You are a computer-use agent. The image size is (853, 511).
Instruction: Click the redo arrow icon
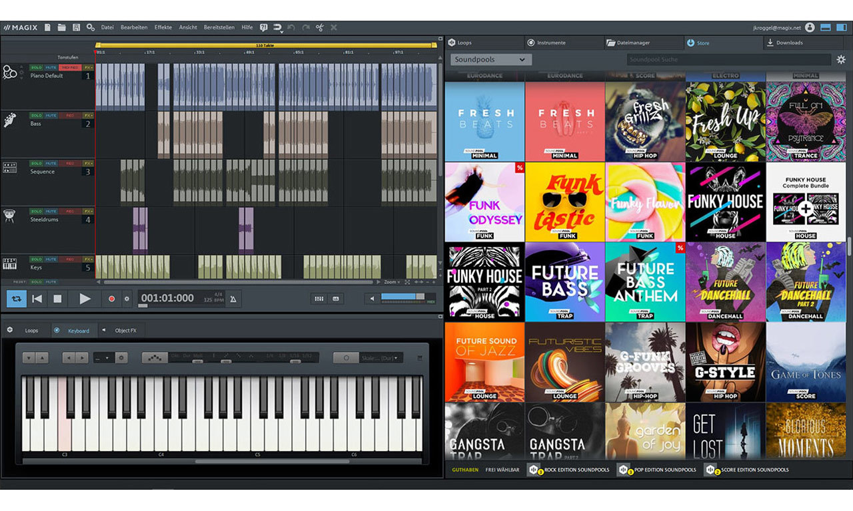[305, 27]
